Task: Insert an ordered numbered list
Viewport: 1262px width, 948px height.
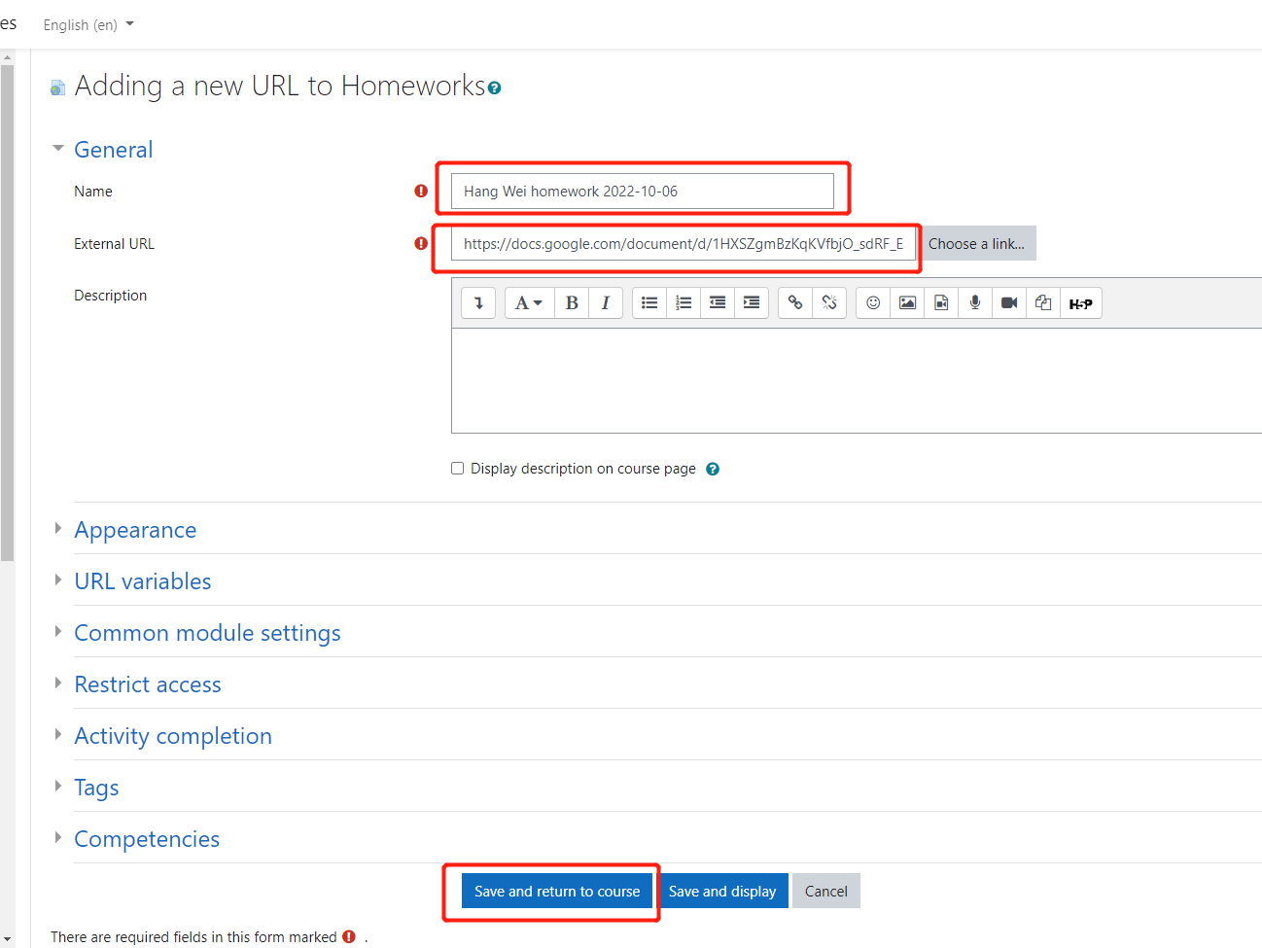Action: click(x=683, y=302)
